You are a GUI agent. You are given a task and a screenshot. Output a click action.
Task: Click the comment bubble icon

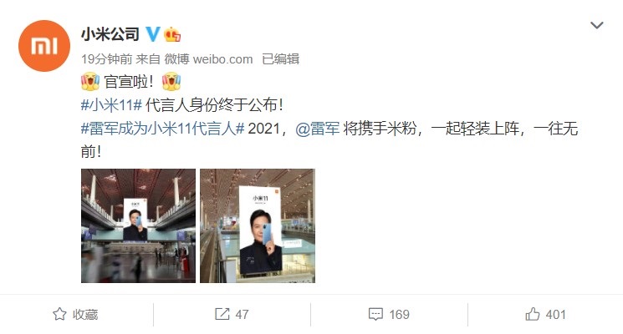tap(375, 315)
